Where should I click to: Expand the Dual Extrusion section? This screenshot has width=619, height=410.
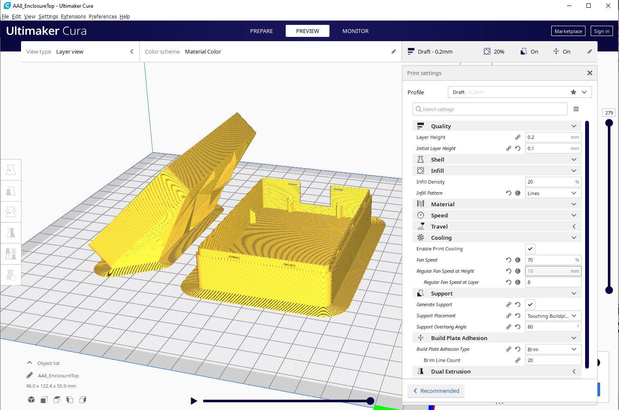[497, 371]
